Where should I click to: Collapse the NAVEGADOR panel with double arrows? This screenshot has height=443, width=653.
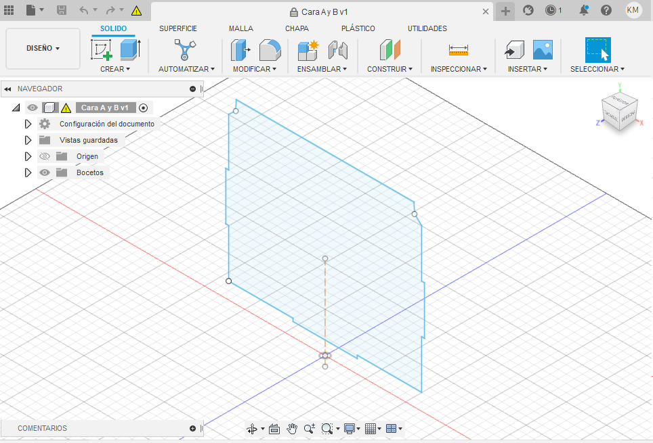7,89
